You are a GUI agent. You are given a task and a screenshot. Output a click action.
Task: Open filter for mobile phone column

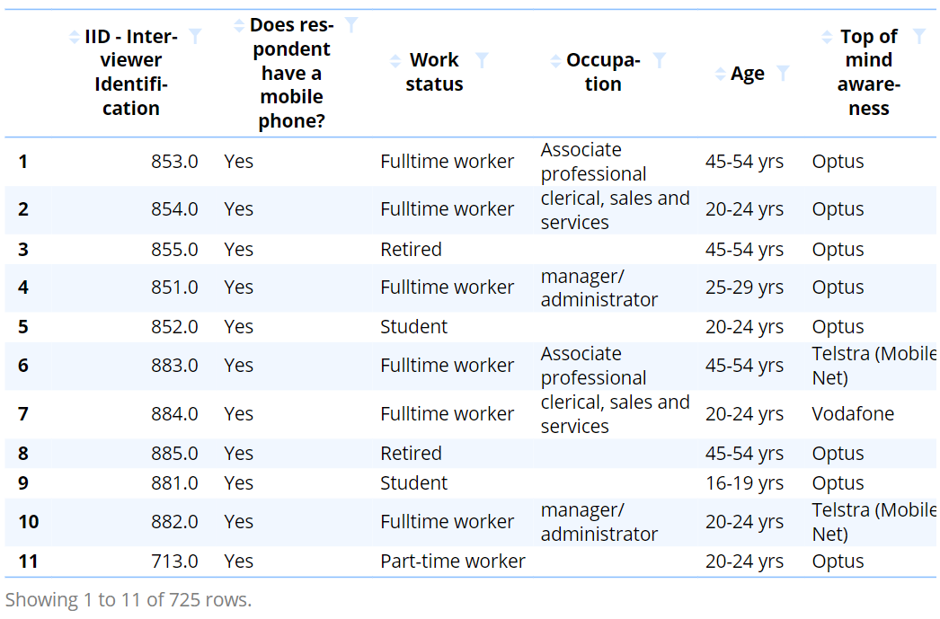pyautogui.click(x=351, y=25)
